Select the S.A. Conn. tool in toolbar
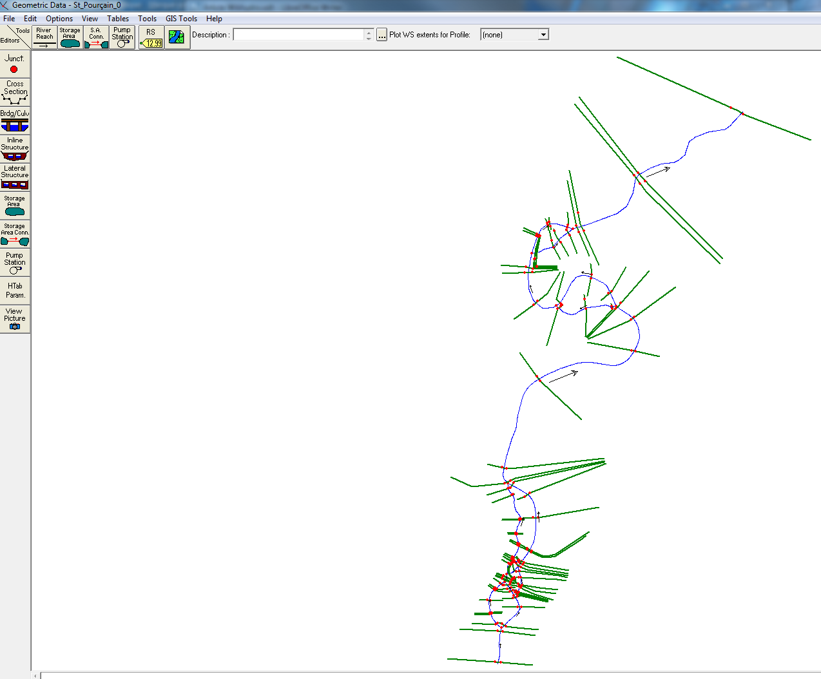The height and width of the screenshot is (679, 821). tap(96, 37)
